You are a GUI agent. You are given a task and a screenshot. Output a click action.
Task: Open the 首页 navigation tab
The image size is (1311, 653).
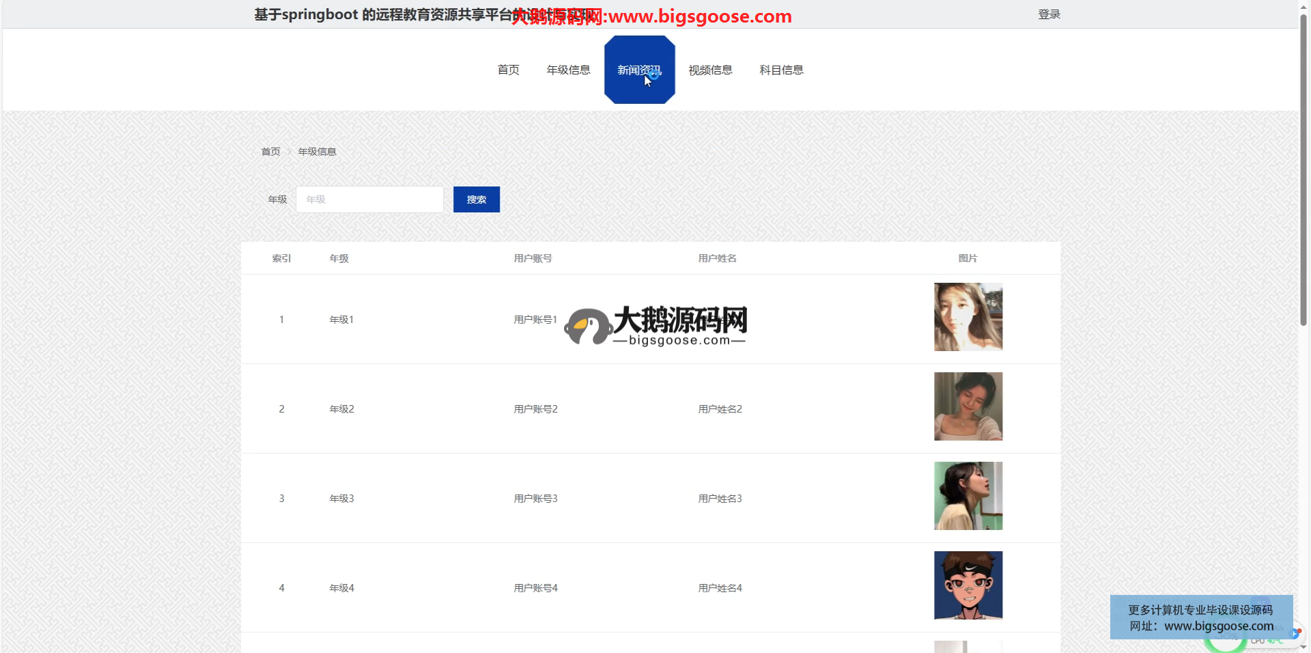click(x=508, y=70)
